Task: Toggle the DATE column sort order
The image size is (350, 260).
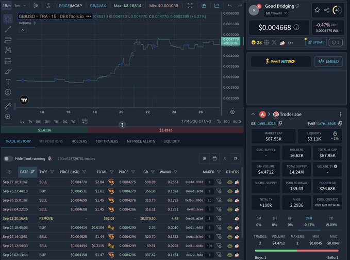Action: 27,172
